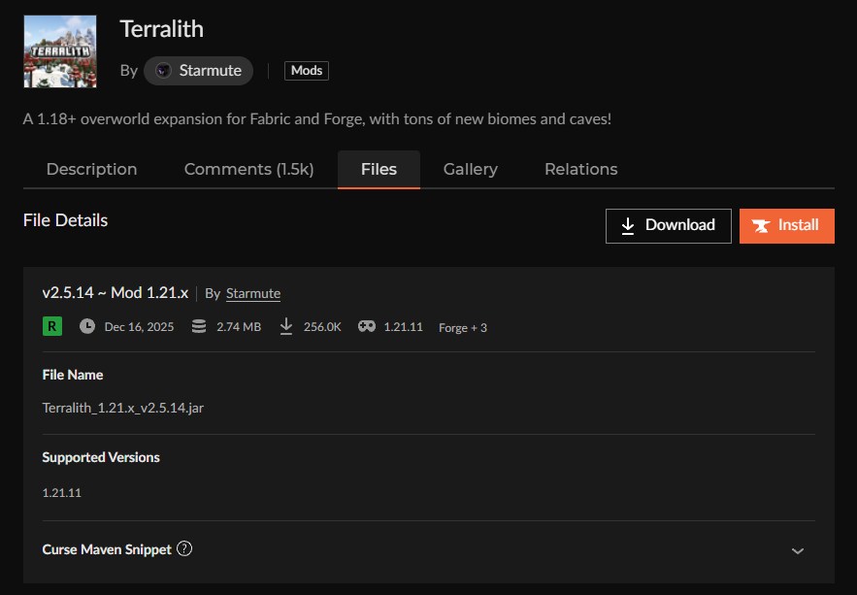Click the help icon beside Curse Maven Snippet
Viewport: 857px width, 595px height.
(184, 548)
